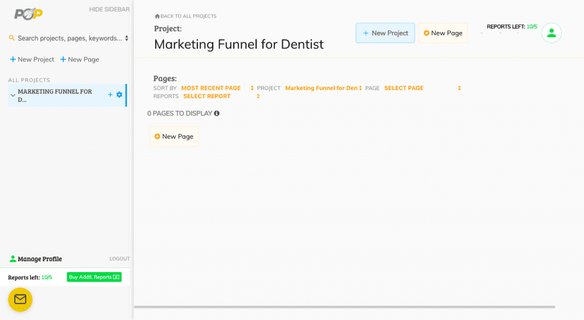Screen dimensions: 584x320
Task: Click the Marketing Funnel for Dentist title
Action: click(239, 44)
